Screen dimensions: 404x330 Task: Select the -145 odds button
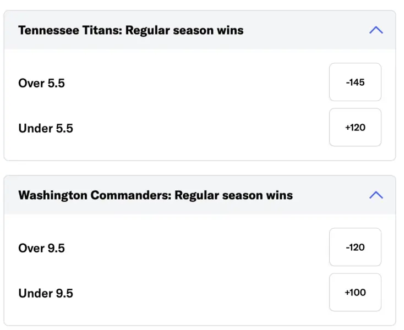click(x=355, y=82)
